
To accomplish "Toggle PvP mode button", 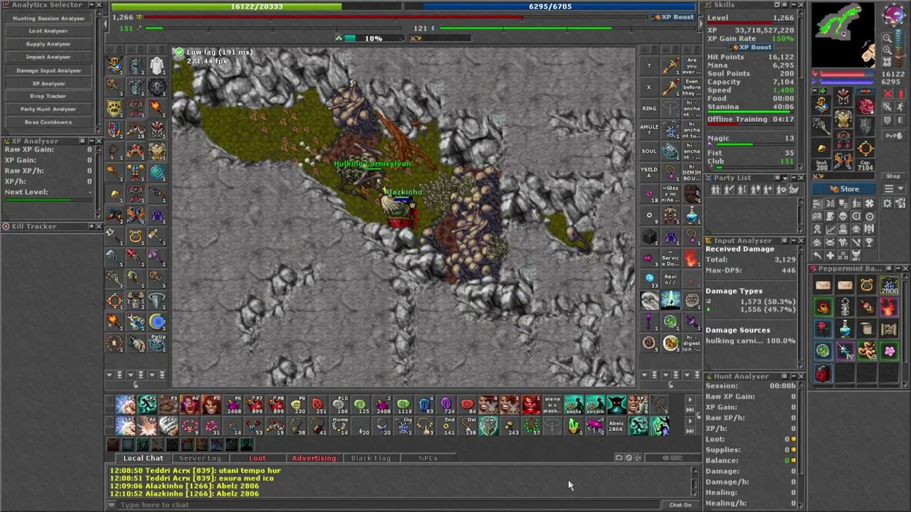I will pyautogui.click(x=894, y=136).
